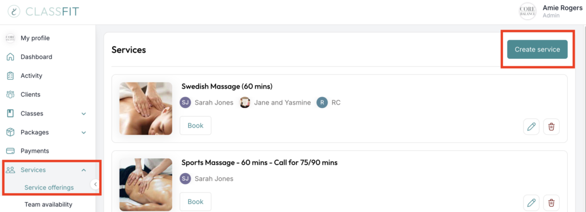Image resolution: width=586 pixels, height=212 pixels.
Task: Delete Swedish Massage with trash icon
Action: 551,127
